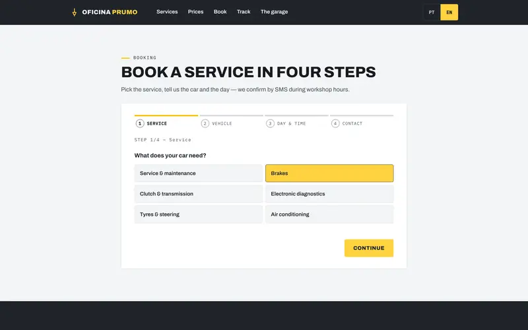Choose Clutch & transmission option
528x330 pixels.
click(199, 194)
